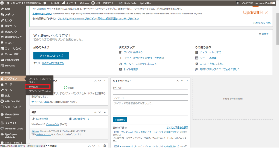Image resolution: width=280 pixels, height=148 pixels.
Task: Open the + 新規 menu in the admin bar
Action: coord(54,3)
